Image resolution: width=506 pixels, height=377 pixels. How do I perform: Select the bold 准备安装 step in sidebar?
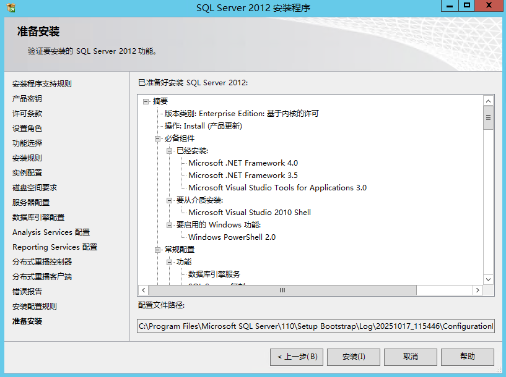point(27,321)
